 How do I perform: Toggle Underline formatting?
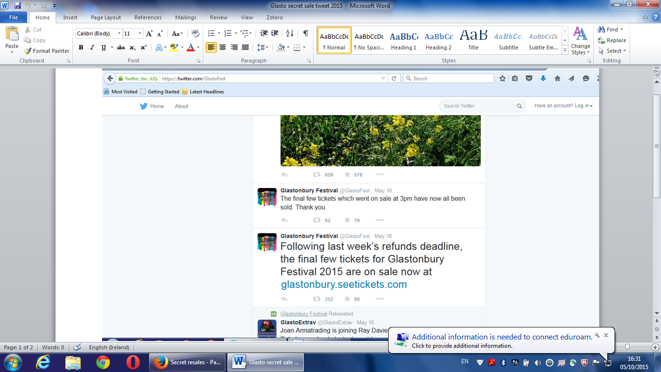(104, 47)
